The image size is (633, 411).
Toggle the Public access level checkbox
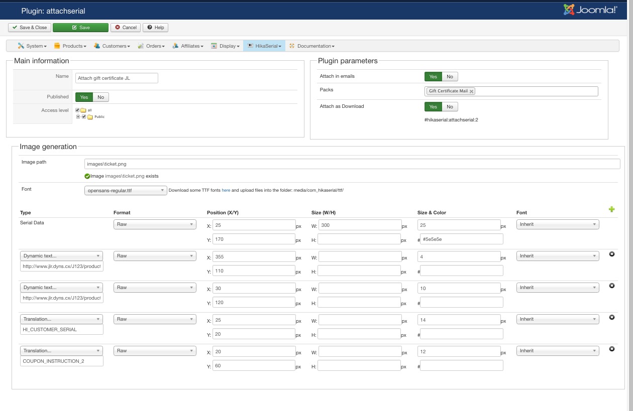point(84,116)
